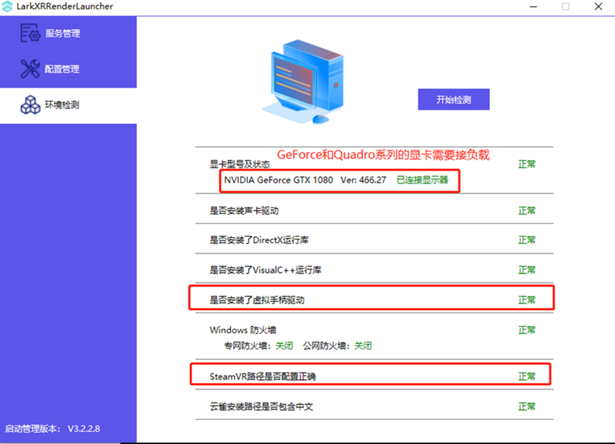
Task: Click the 公网防火墙 关闭 status
Action: (362, 346)
